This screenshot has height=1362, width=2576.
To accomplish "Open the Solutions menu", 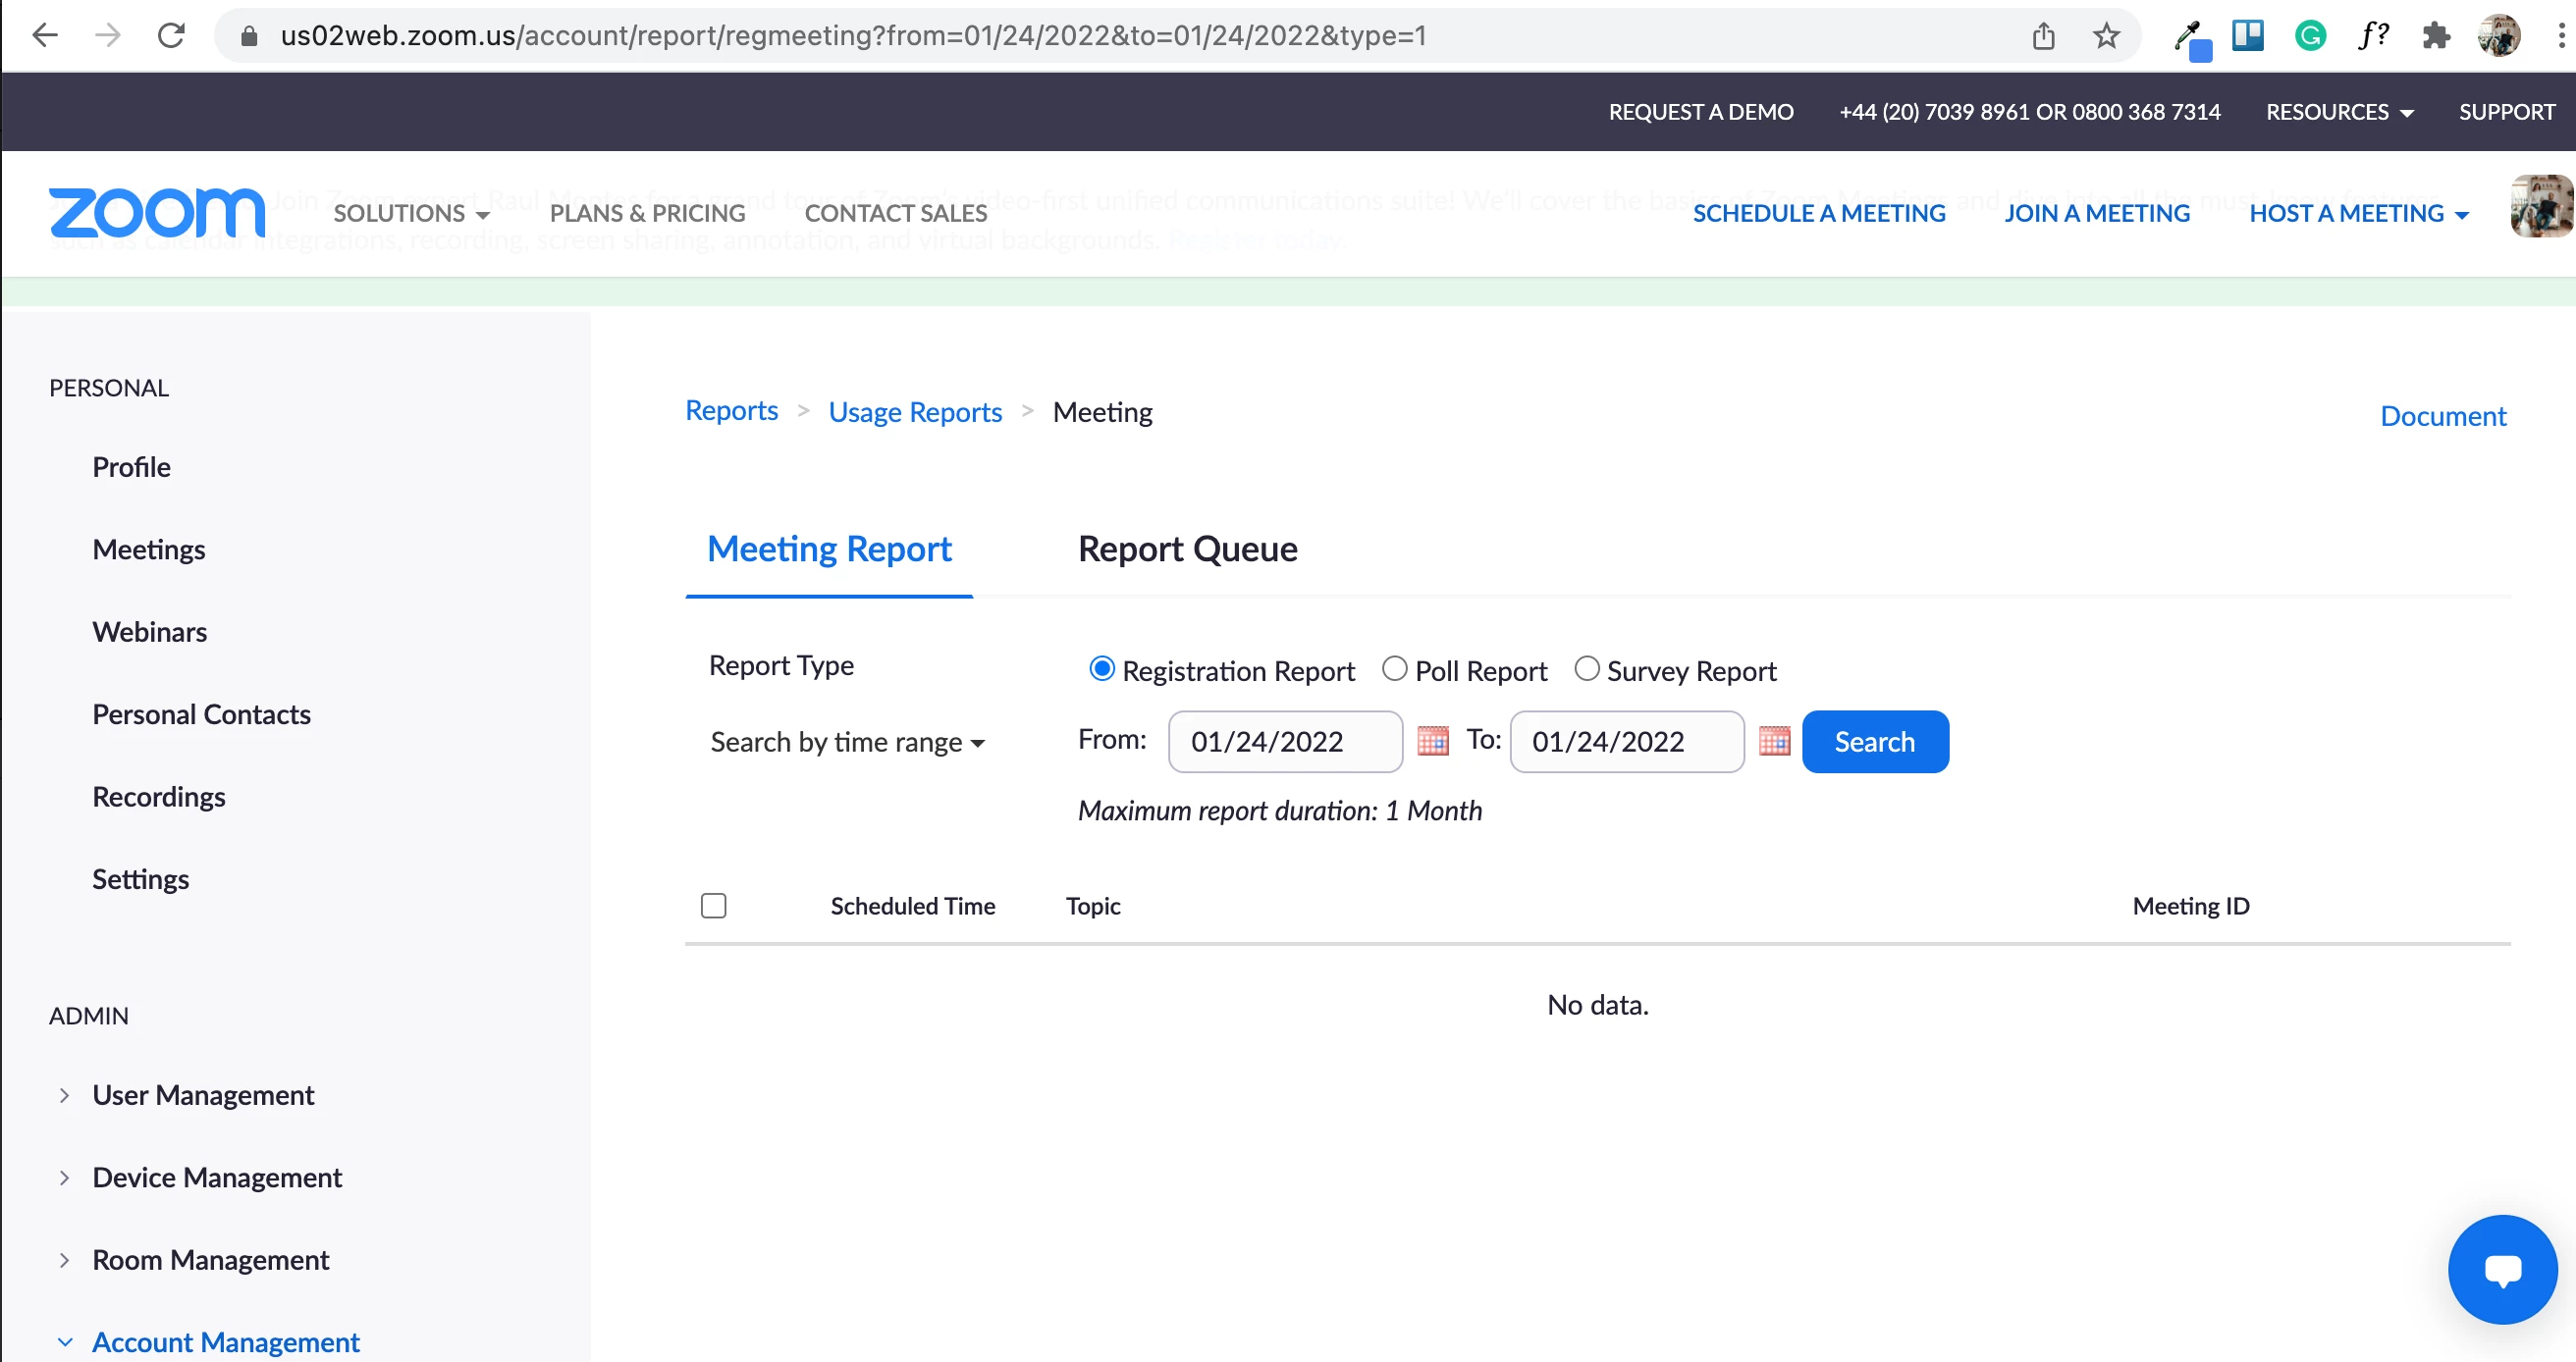I will [411, 213].
